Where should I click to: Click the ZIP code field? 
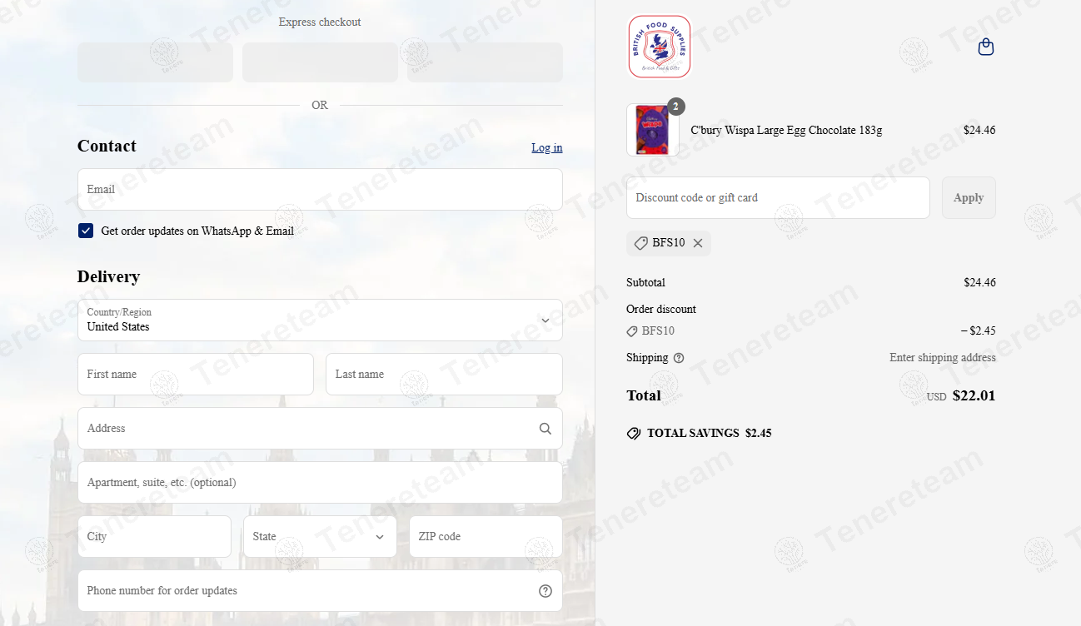(486, 537)
